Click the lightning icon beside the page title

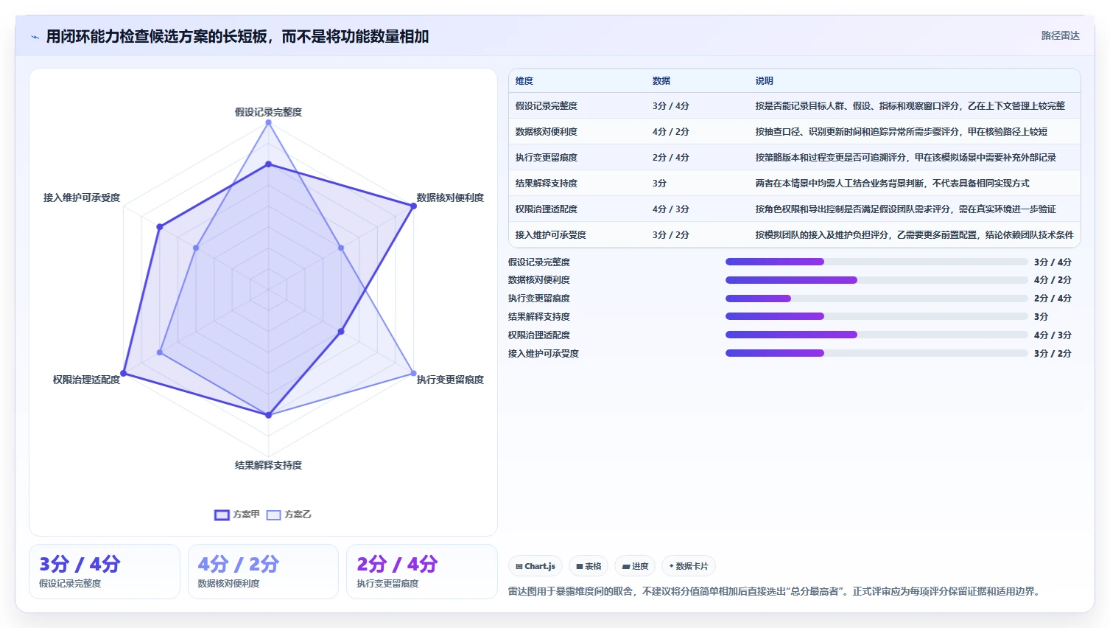pos(35,37)
